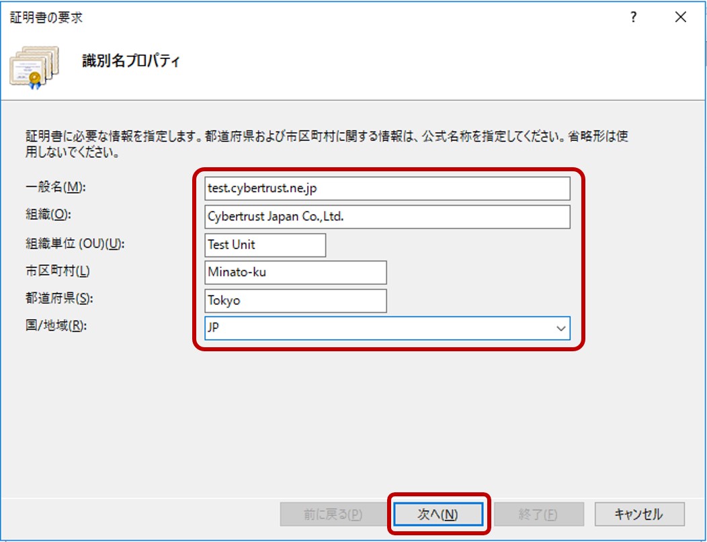Click the 識別名プロパティ heading text
This screenshot has width=707, height=542.
pyautogui.click(x=130, y=61)
